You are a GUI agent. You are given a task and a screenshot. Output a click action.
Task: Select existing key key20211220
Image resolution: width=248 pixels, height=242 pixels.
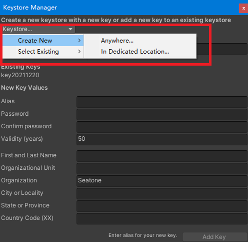[x=20, y=75]
